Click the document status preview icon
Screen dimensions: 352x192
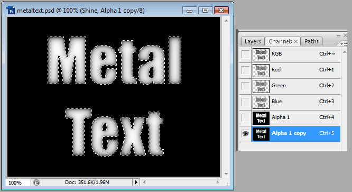(x=36, y=182)
